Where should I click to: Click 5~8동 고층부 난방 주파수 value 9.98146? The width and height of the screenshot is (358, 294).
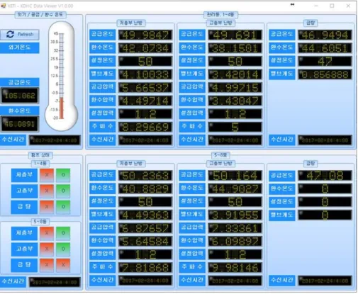pyautogui.click(x=235, y=268)
